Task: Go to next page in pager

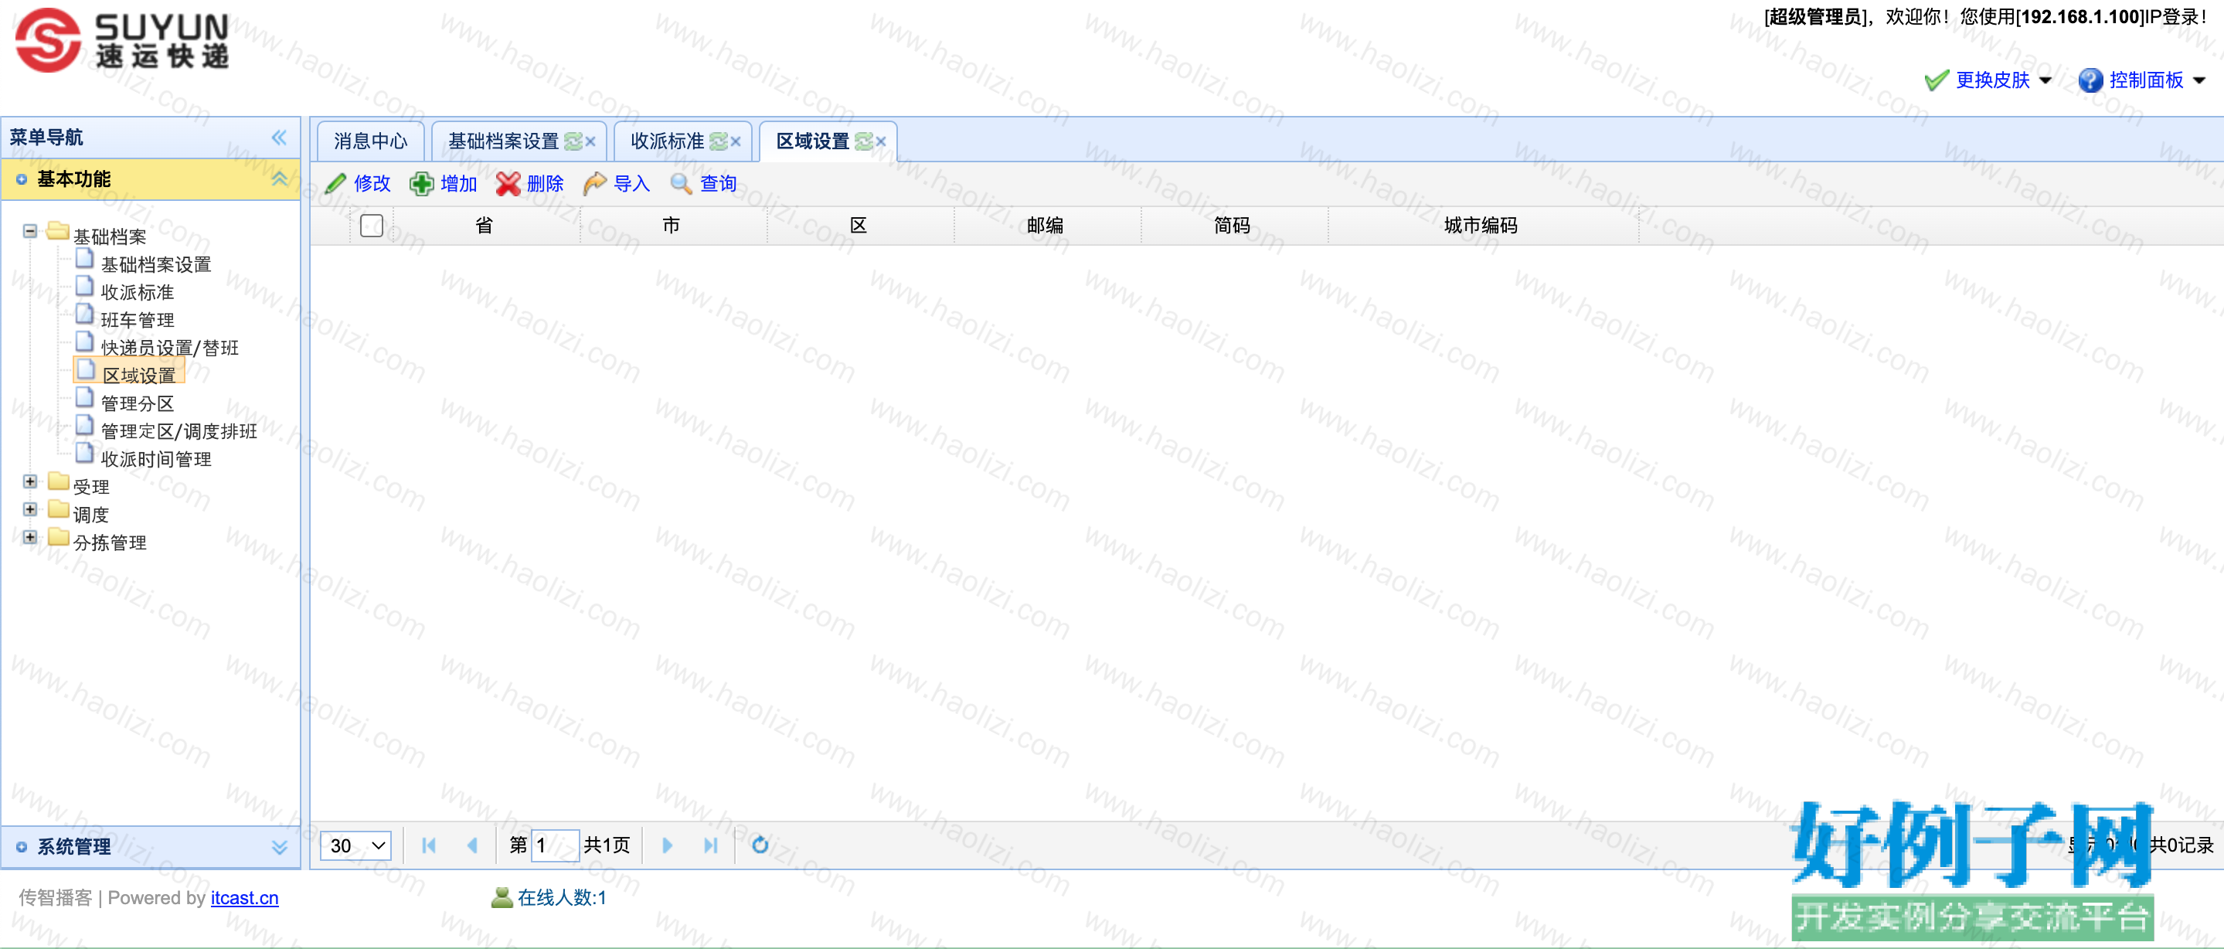Action: 668,845
